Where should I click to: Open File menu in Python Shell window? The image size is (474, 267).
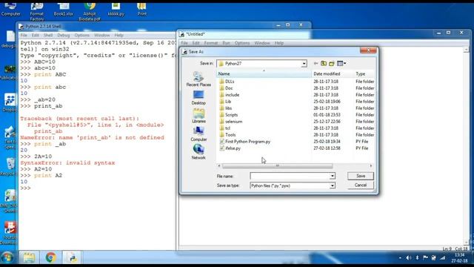[24, 35]
